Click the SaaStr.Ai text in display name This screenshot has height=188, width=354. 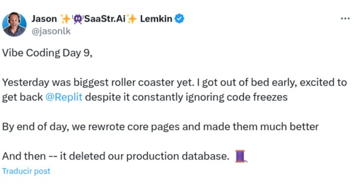pos(105,19)
